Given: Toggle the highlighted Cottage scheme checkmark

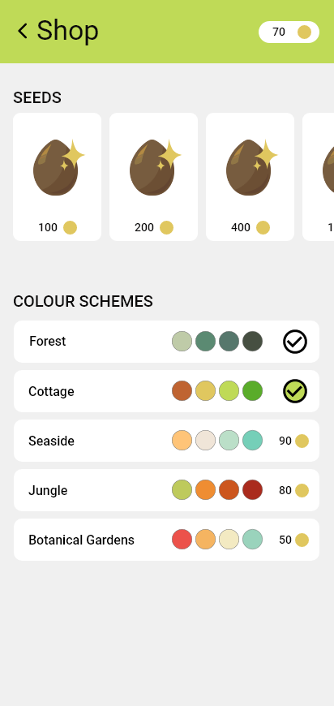Looking at the screenshot, I should (x=295, y=391).
